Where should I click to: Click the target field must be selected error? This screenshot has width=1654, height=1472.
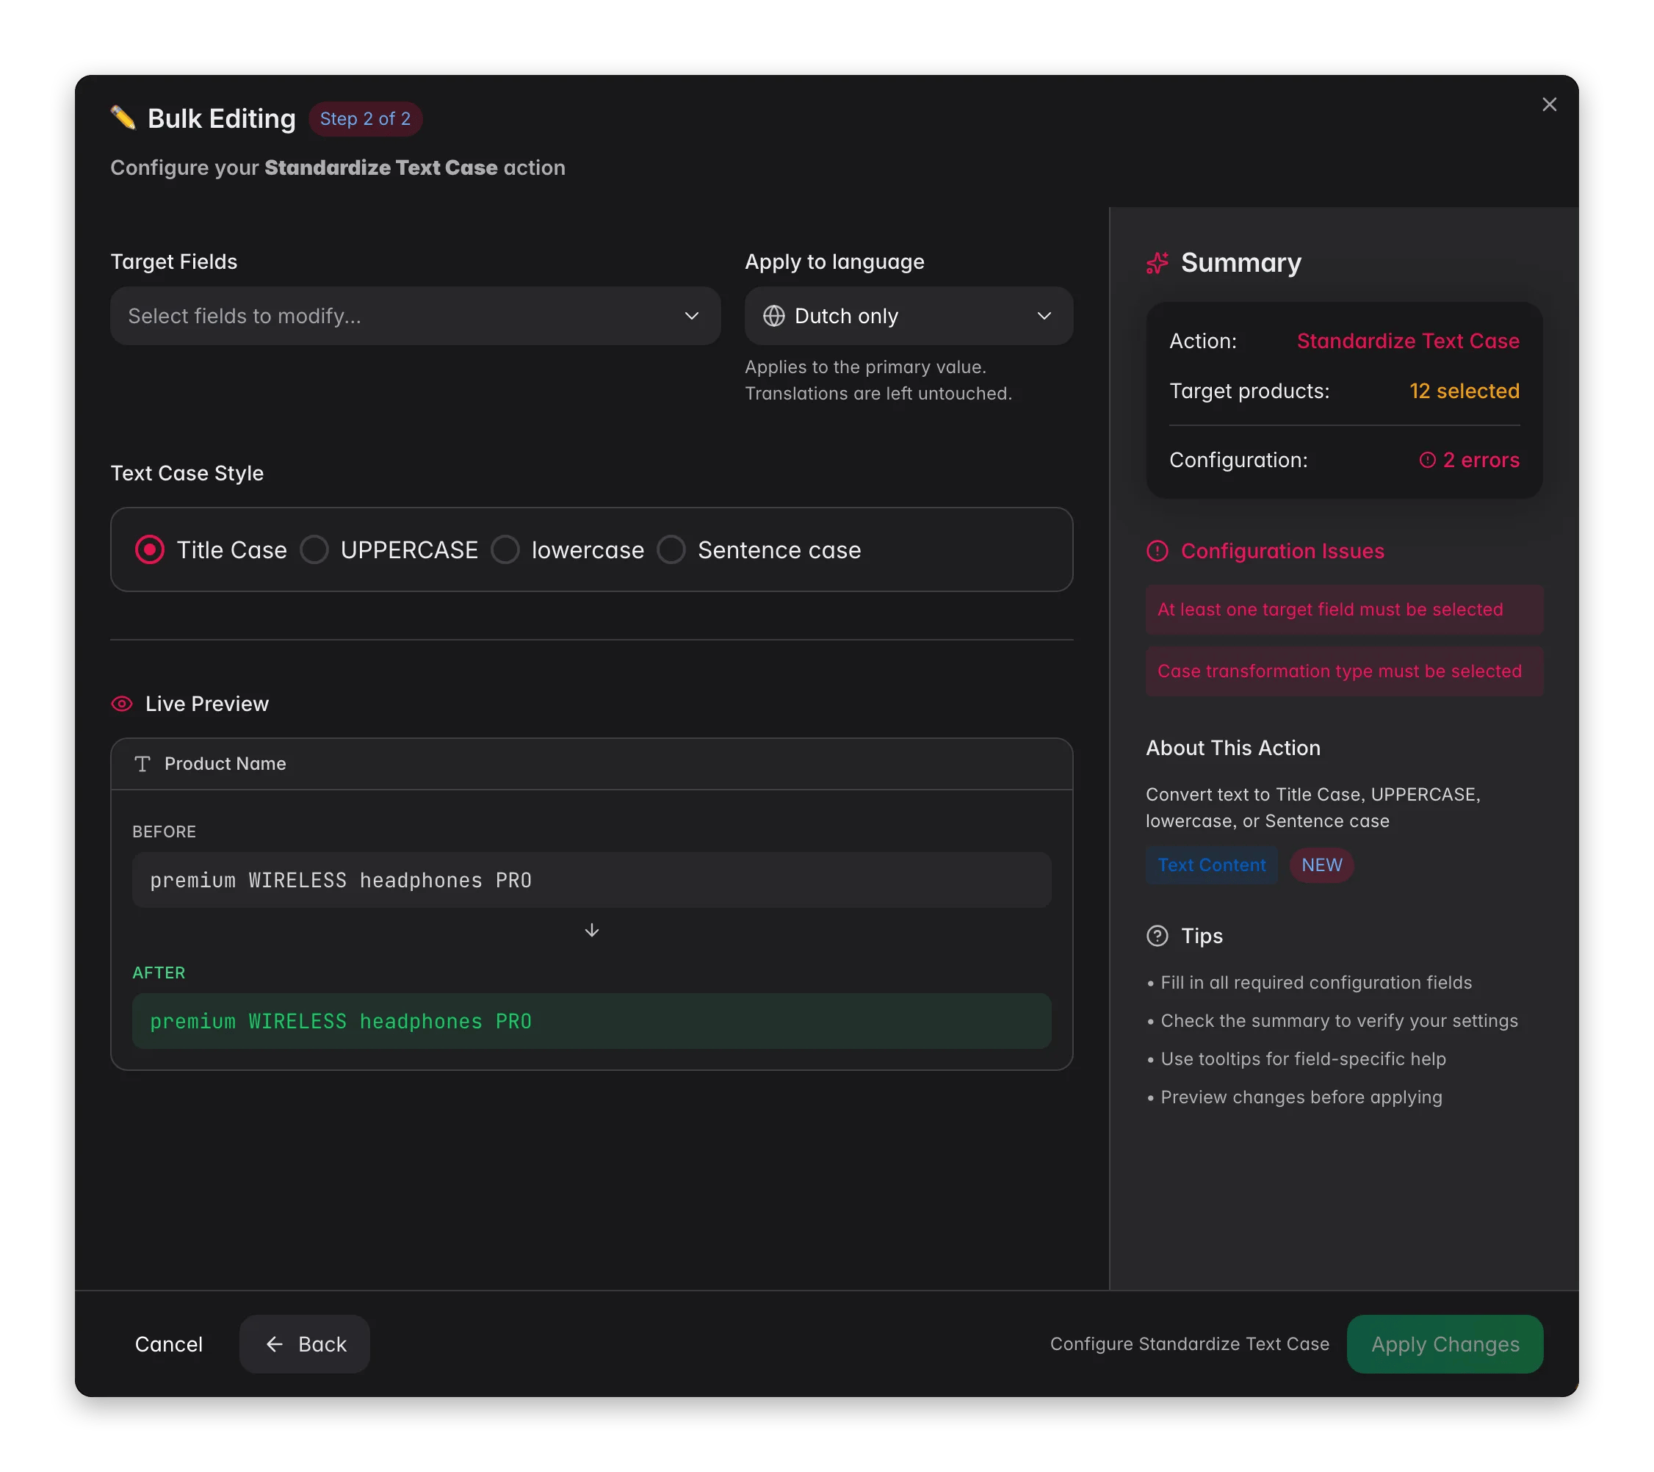(1344, 610)
